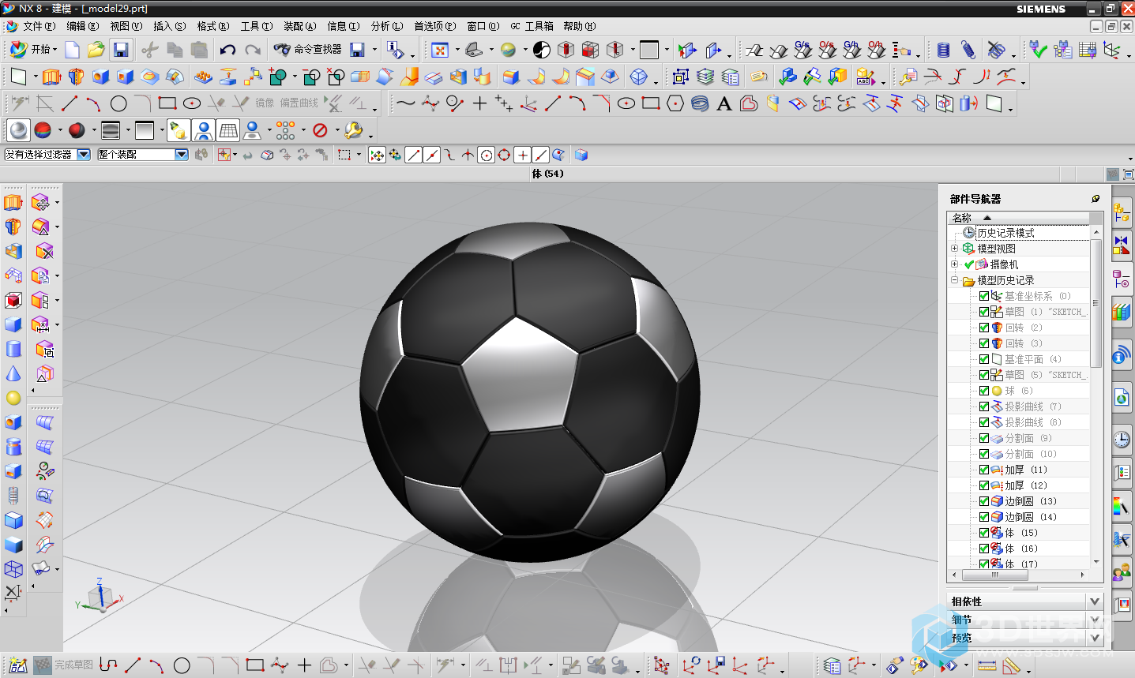Click the Point plus icon in curve toolbar
Viewport: 1135px width, 678px height.
[479, 103]
